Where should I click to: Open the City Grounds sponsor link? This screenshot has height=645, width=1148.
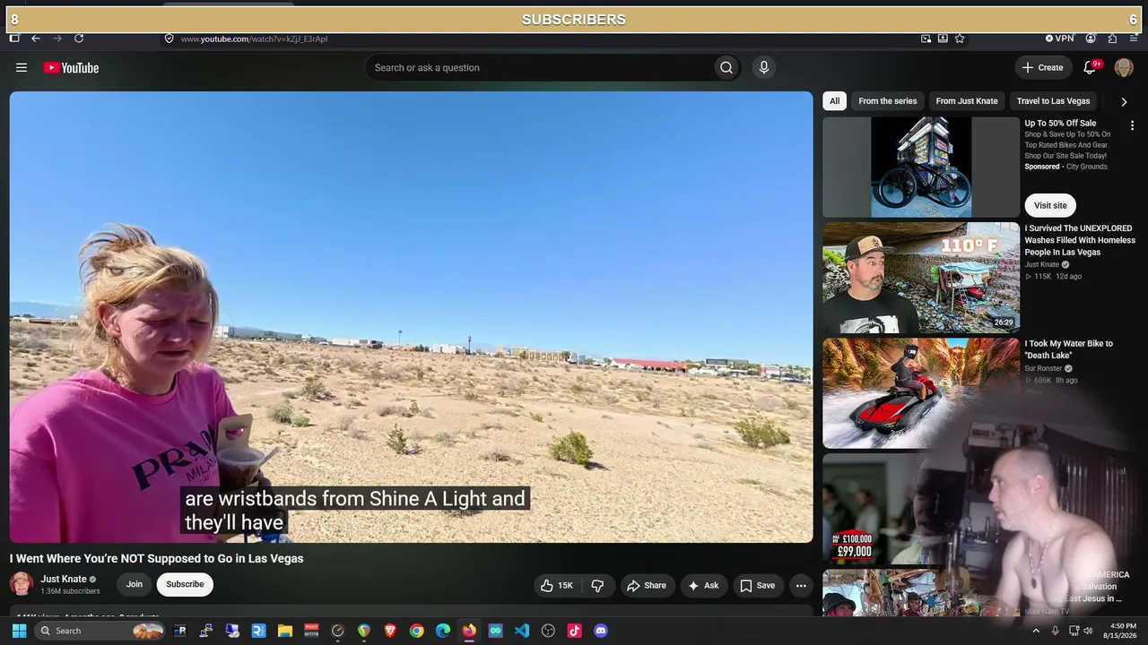click(x=1087, y=167)
